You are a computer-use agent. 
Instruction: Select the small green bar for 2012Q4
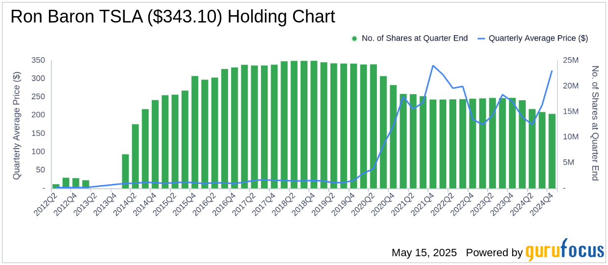76,183
